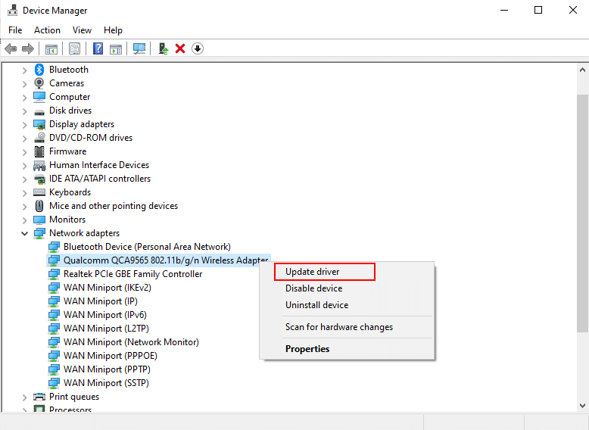
Task: Collapse the Network adapters category
Action: pos(24,234)
